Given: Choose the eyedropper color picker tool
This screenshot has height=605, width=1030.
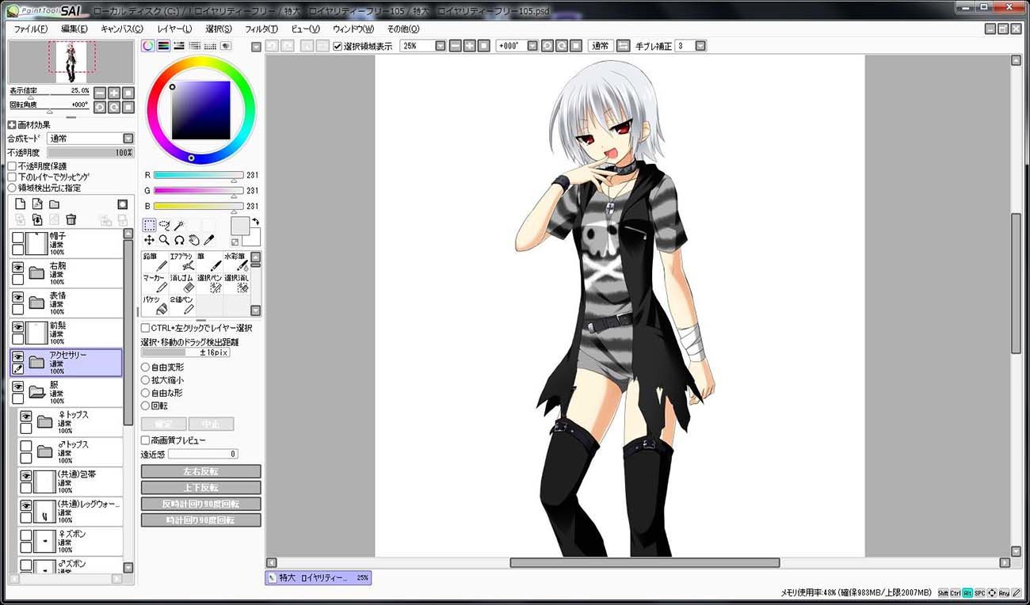Looking at the screenshot, I should tap(209, 239).
